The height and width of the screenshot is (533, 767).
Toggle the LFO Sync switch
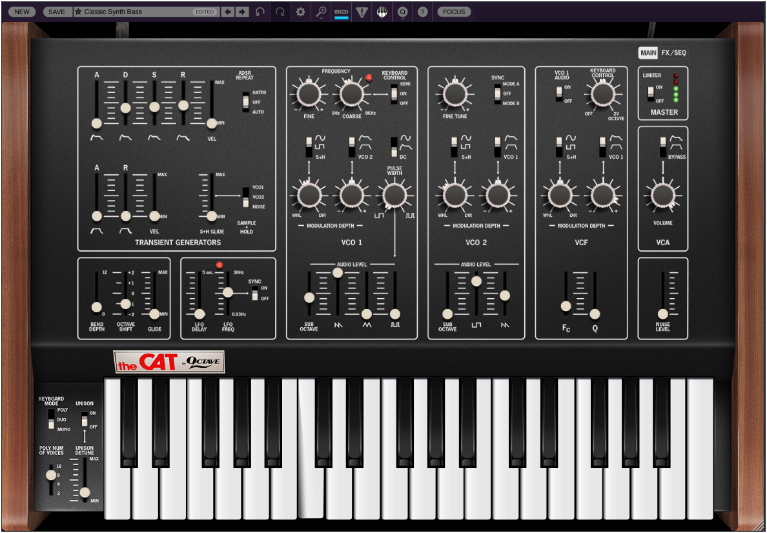(x=254, y=294)
